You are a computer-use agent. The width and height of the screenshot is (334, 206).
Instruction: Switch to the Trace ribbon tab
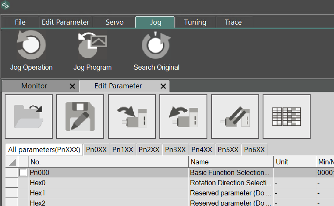point(233,22)
